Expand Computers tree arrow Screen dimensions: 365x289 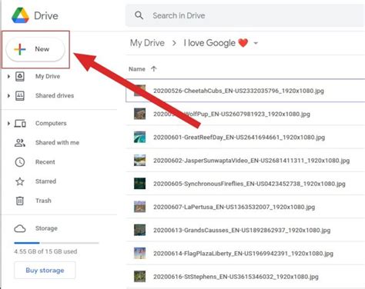click(x=8, y=124)
